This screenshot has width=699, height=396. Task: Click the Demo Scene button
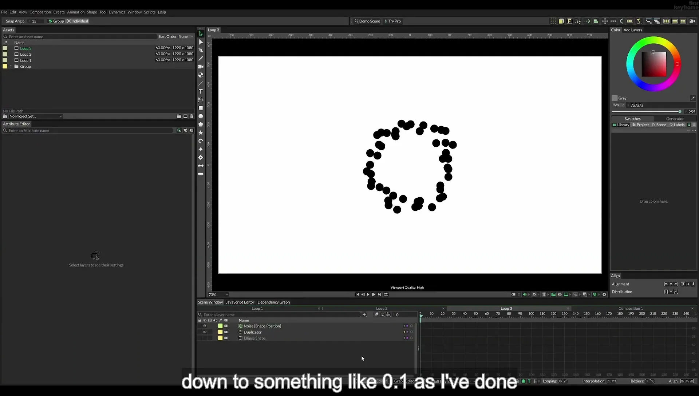[x=367, y=21]
